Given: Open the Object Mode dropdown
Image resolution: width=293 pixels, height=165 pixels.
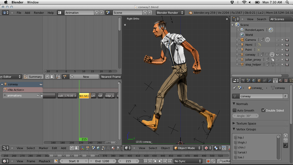Looking at the screenshot, I should pos(187,148).
